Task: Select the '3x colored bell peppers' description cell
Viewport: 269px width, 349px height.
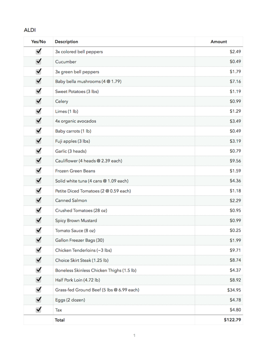Action: (x=124, y=52)
